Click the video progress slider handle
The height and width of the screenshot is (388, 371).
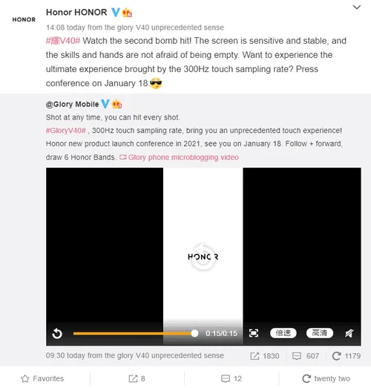tap(194, 333)
